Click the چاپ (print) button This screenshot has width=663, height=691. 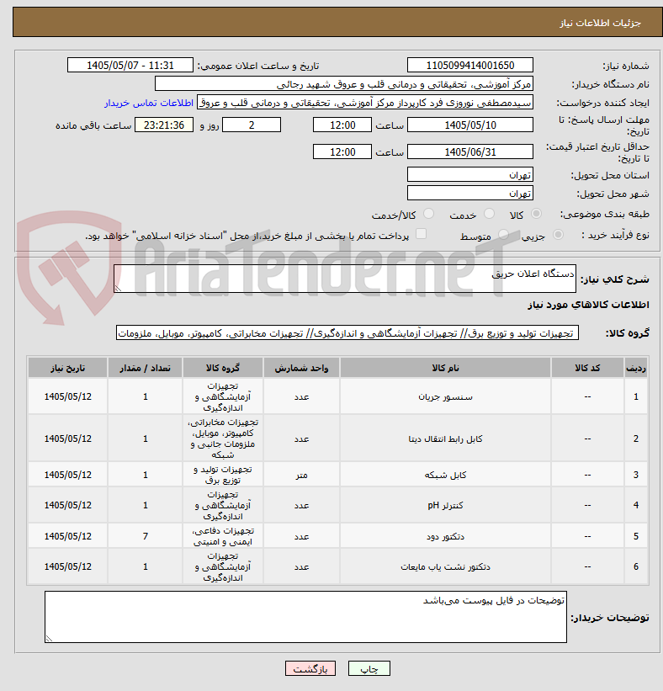click(369, 669)
